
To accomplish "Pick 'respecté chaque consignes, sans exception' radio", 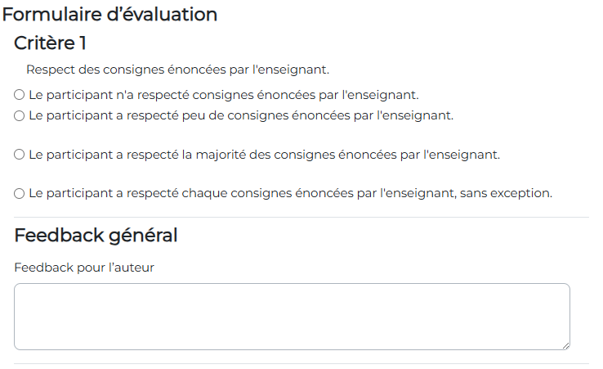I will click(x=20, y=194).
